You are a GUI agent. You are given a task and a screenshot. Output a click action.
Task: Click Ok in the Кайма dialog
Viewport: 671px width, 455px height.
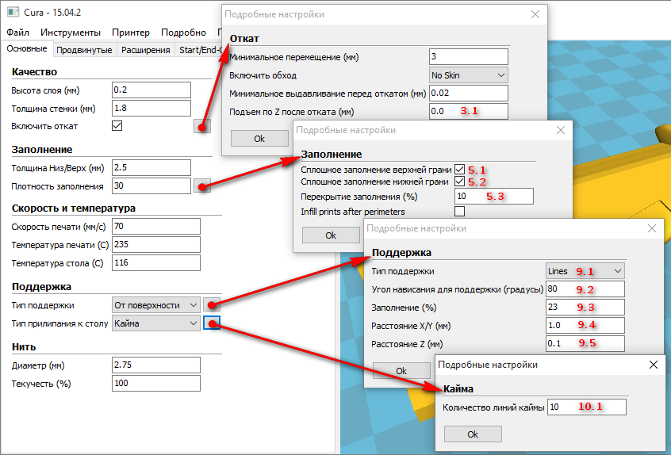click(473, 434)
